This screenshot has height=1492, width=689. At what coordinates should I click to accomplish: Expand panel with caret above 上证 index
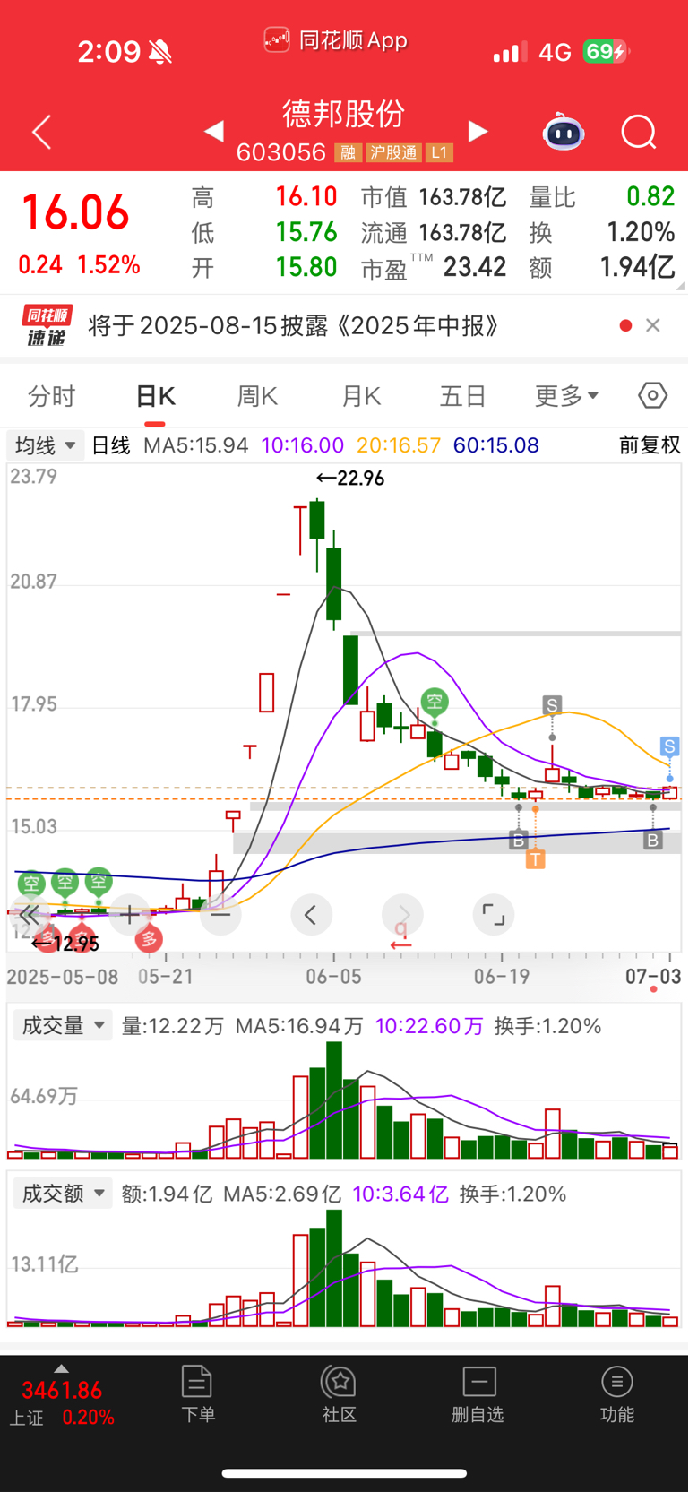coord(61,1368)
